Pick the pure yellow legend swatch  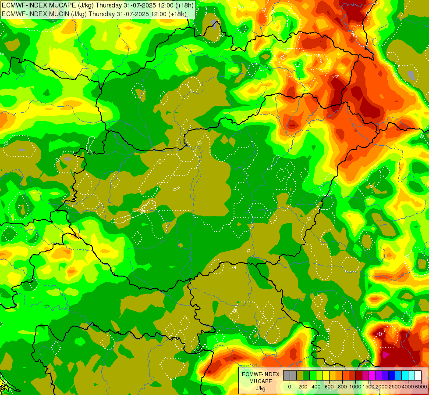326,376
